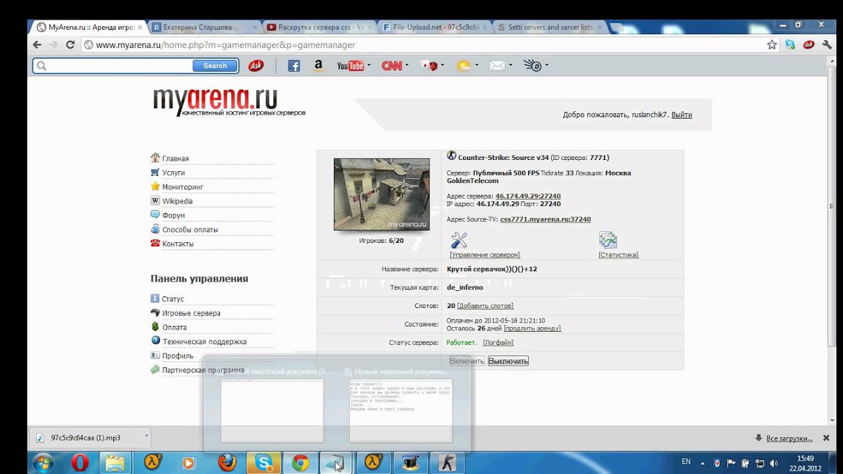Screen dimensions: 843x474
Task: Open Профиль in the control panel
Action: [x=178, y=356]
